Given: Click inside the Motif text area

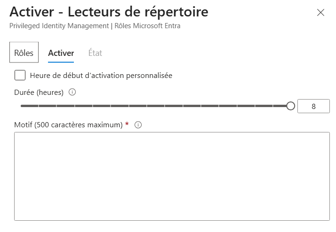Looking at the screenshot, I should coord(172,176).
